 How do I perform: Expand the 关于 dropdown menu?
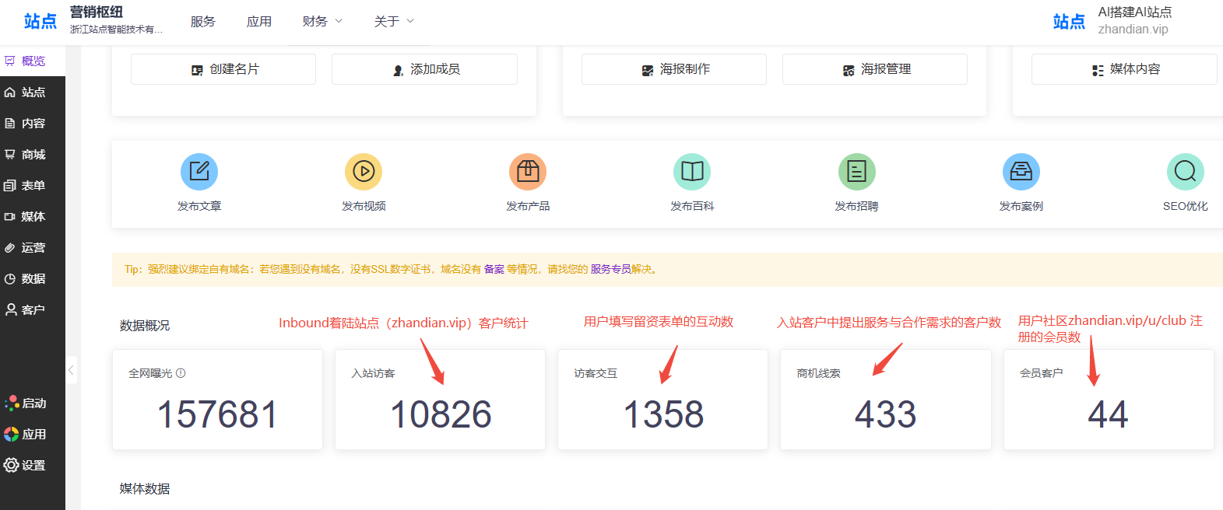point(394,22)
